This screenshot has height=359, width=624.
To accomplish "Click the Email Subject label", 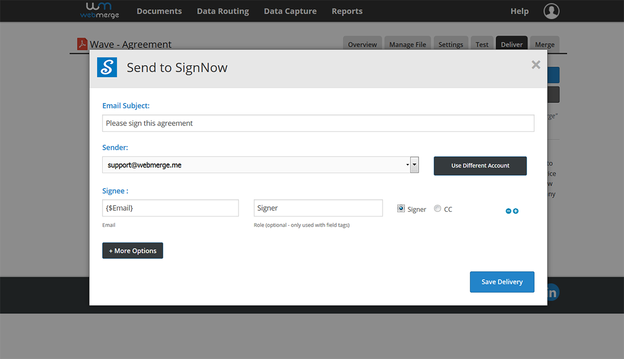I will pyautogui.click(x=126, y=106).
